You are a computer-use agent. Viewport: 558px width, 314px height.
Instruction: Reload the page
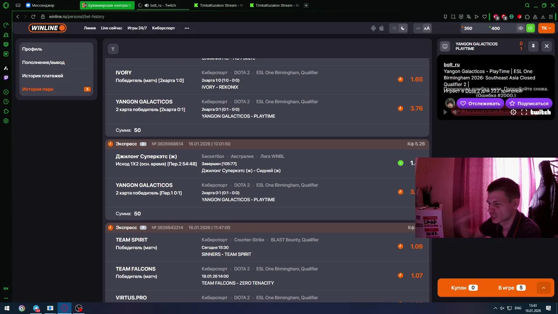pyautogui.click(x=33, y=17)
